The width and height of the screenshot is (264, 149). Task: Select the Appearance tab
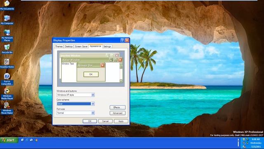95,46
